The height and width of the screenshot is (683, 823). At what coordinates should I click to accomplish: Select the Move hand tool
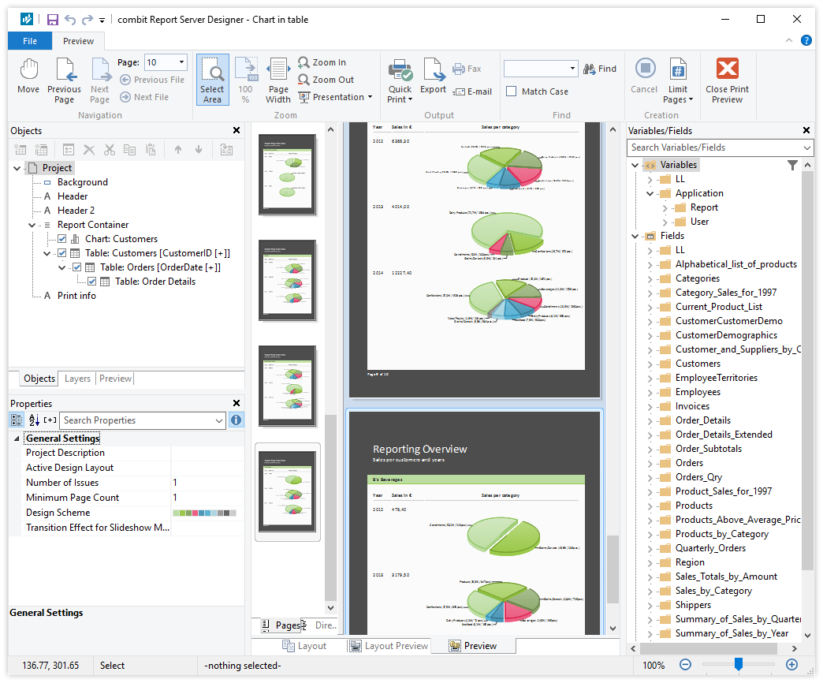click(28, 77)
